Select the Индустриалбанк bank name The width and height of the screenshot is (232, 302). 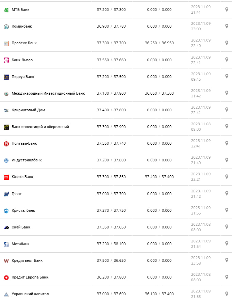(27, 160)
